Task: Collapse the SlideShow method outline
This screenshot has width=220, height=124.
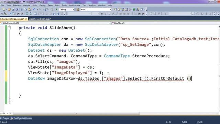Action: coord(9,28)
